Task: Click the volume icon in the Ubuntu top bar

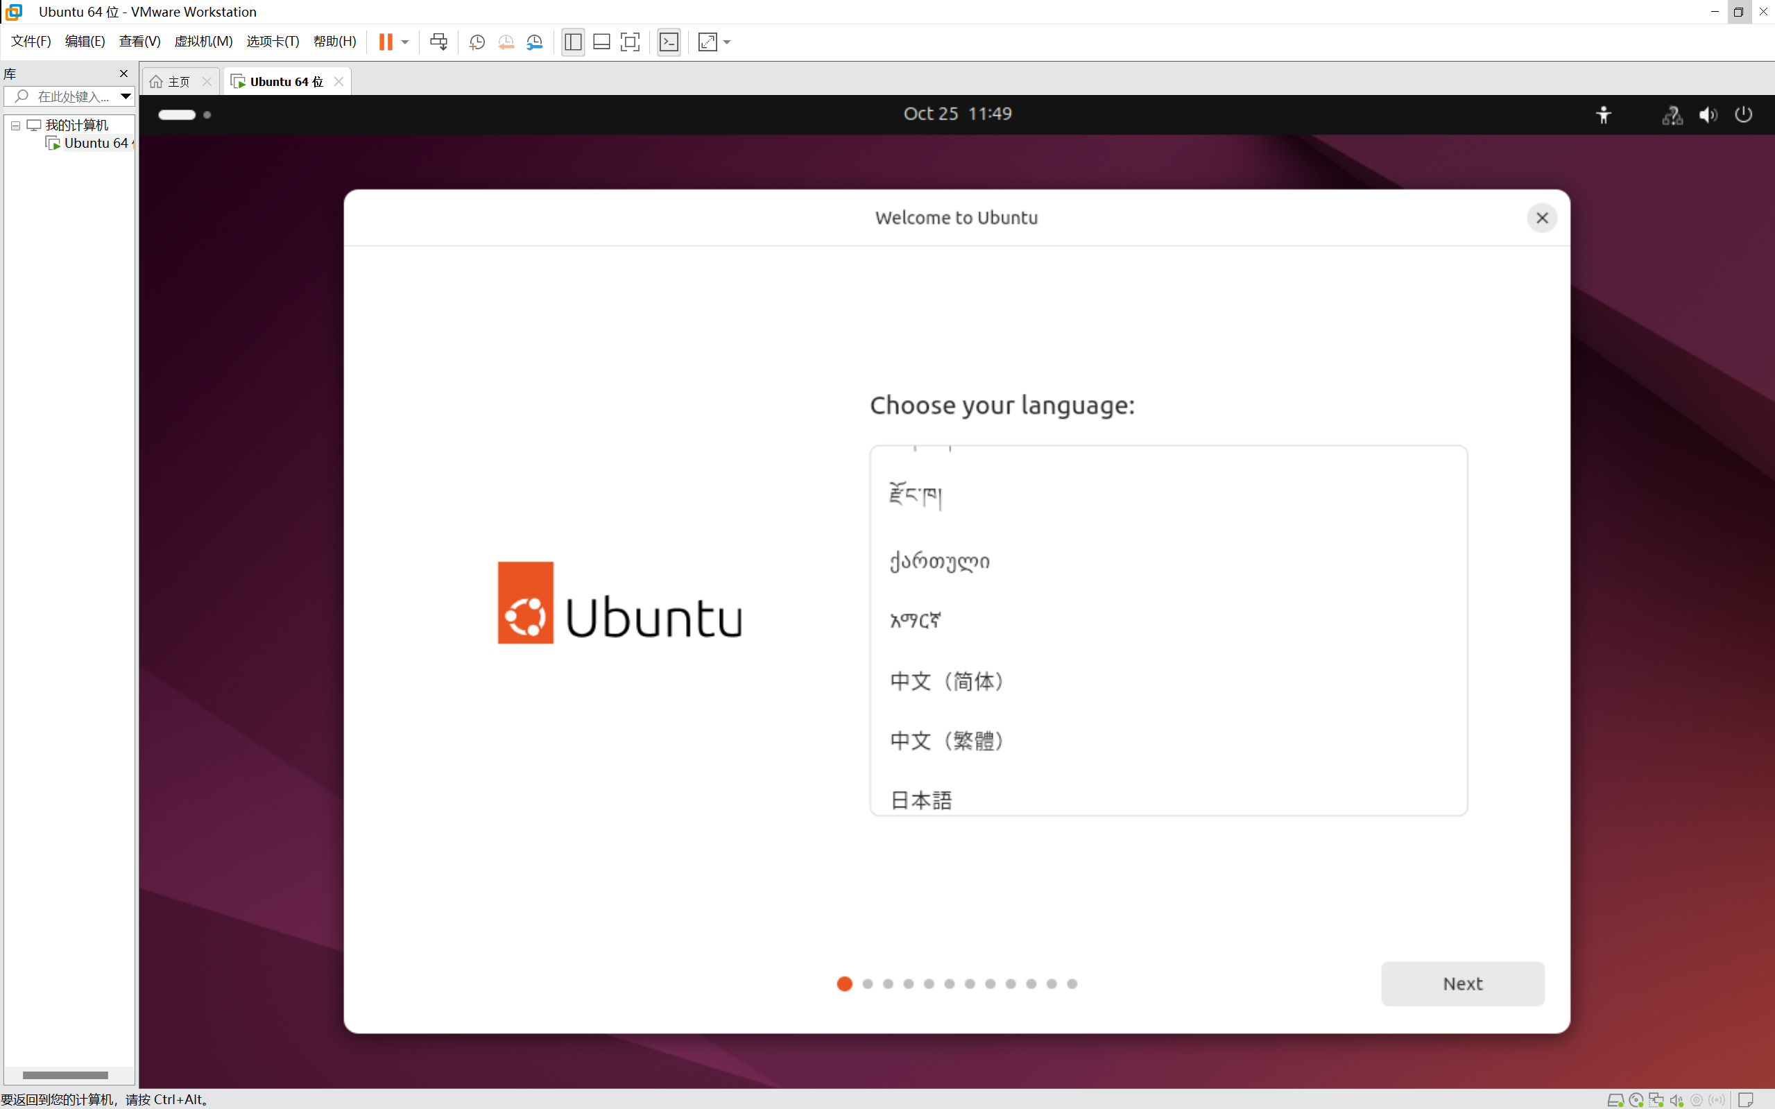Action: point(1708,114)
